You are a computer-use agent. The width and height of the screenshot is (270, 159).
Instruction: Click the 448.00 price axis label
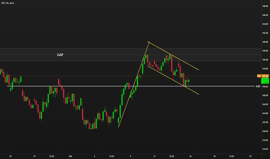265,6
